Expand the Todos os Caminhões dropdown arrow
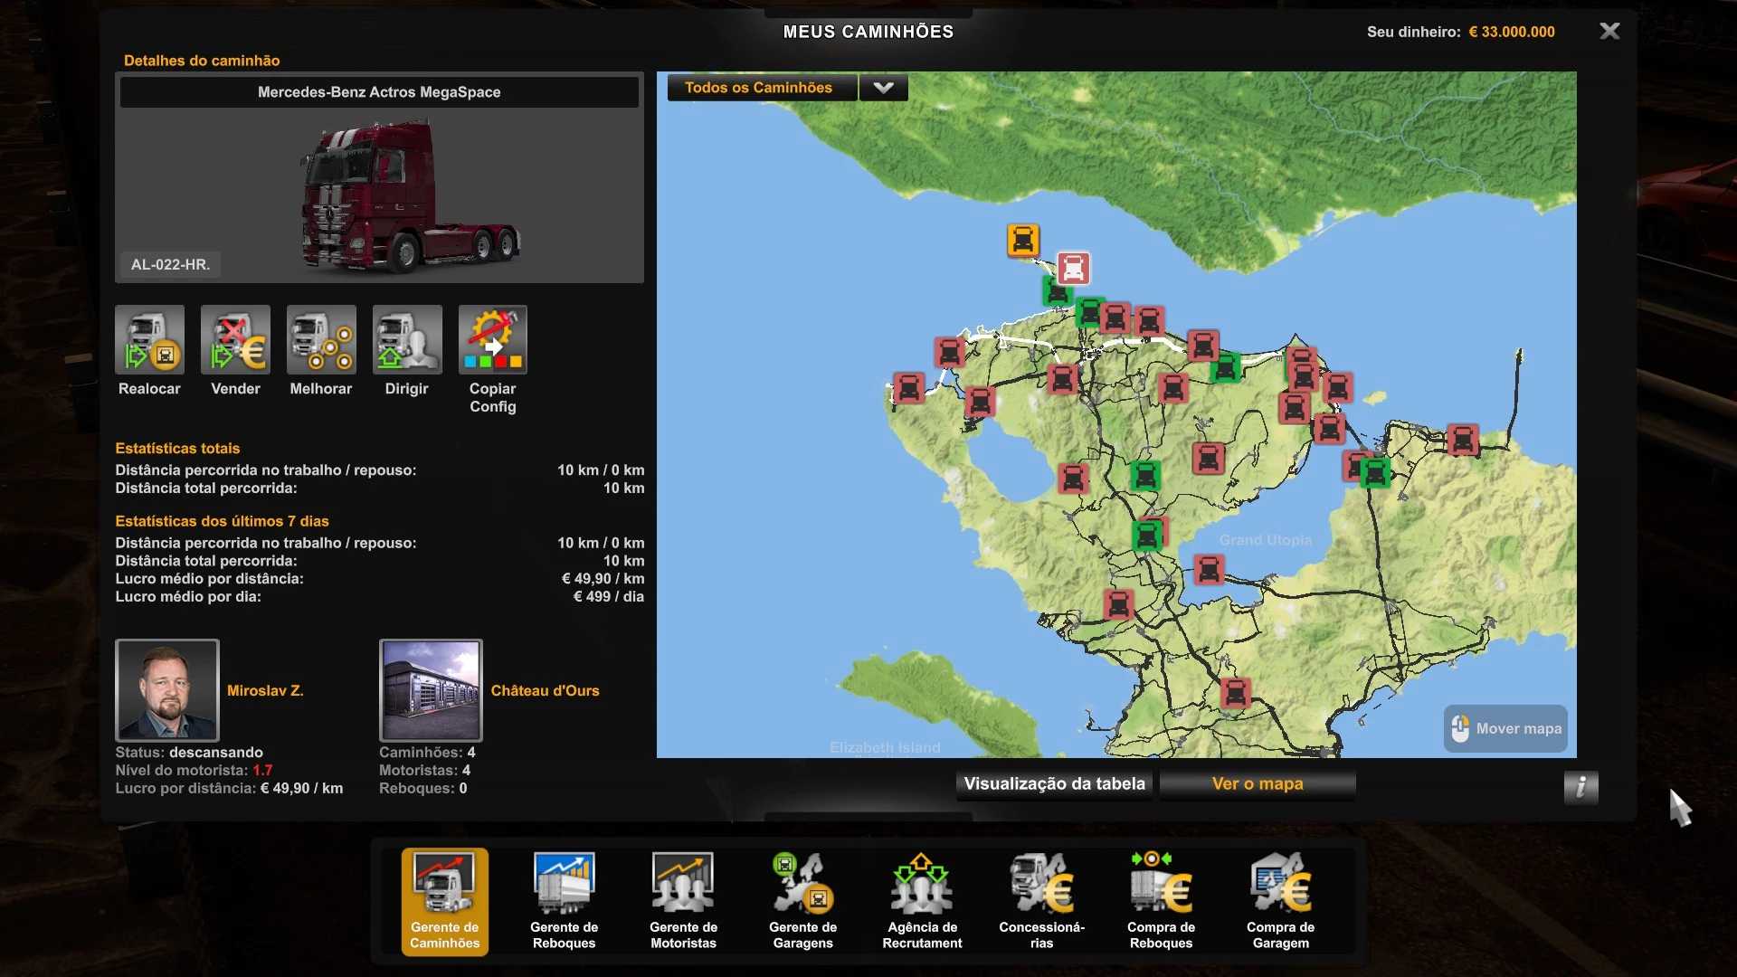 point(883,88)
